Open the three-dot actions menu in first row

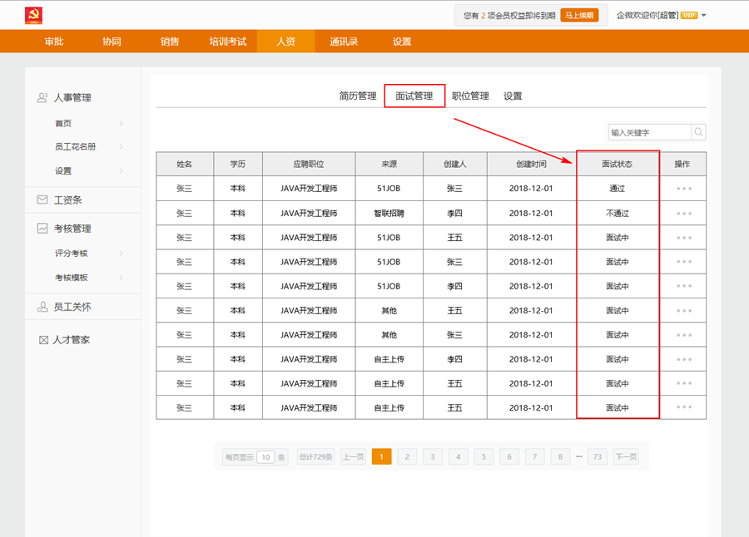684,189
